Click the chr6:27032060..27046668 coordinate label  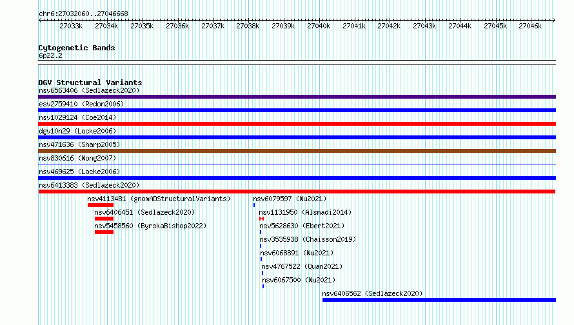tap(83, 14)
